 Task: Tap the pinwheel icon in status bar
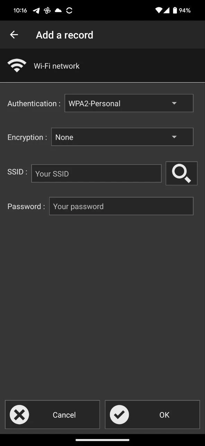47,10
